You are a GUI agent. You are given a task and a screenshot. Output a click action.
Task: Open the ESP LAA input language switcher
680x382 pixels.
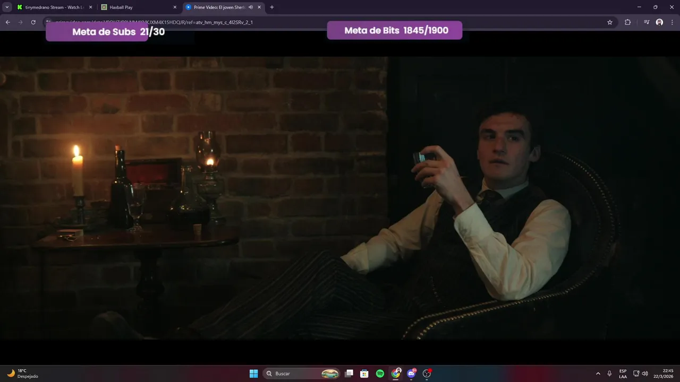[x=623, y=374]
